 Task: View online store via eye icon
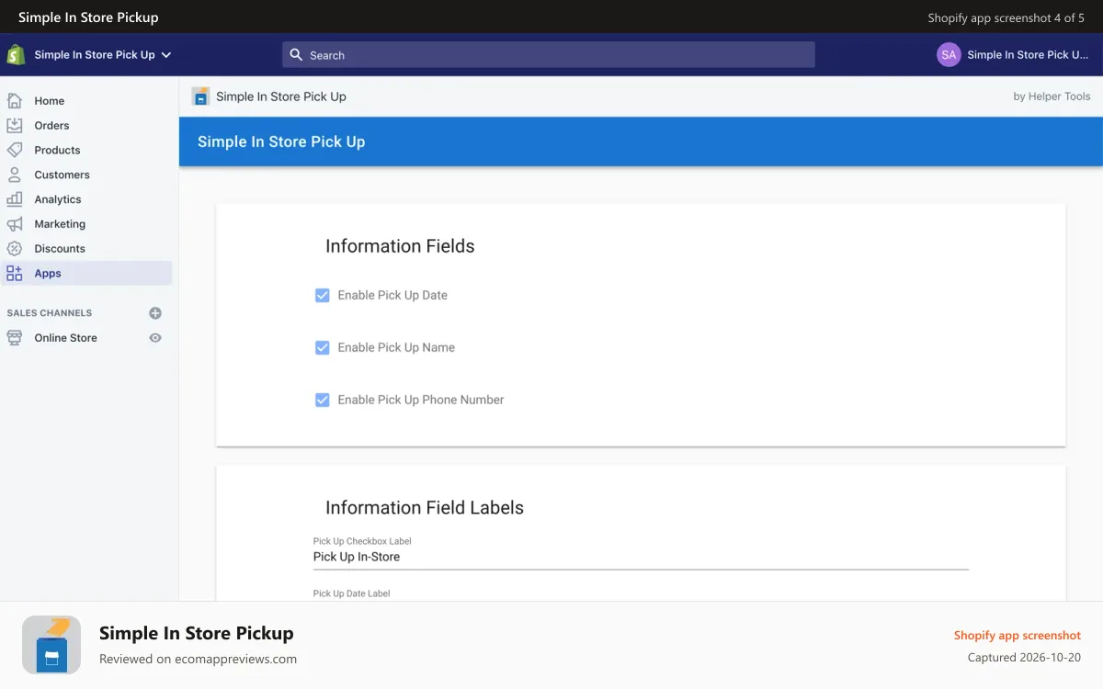[x=155, y=338]
